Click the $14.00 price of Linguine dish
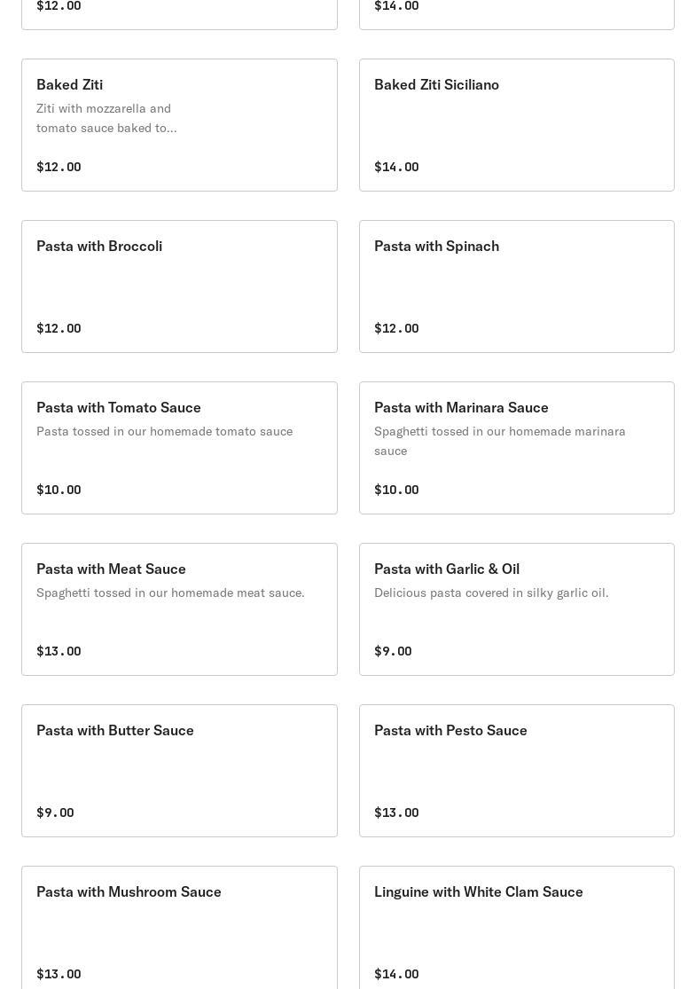Viewport: 696px width, 989px height. 396,974
